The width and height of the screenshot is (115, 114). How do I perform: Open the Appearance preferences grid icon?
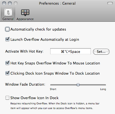25,12
